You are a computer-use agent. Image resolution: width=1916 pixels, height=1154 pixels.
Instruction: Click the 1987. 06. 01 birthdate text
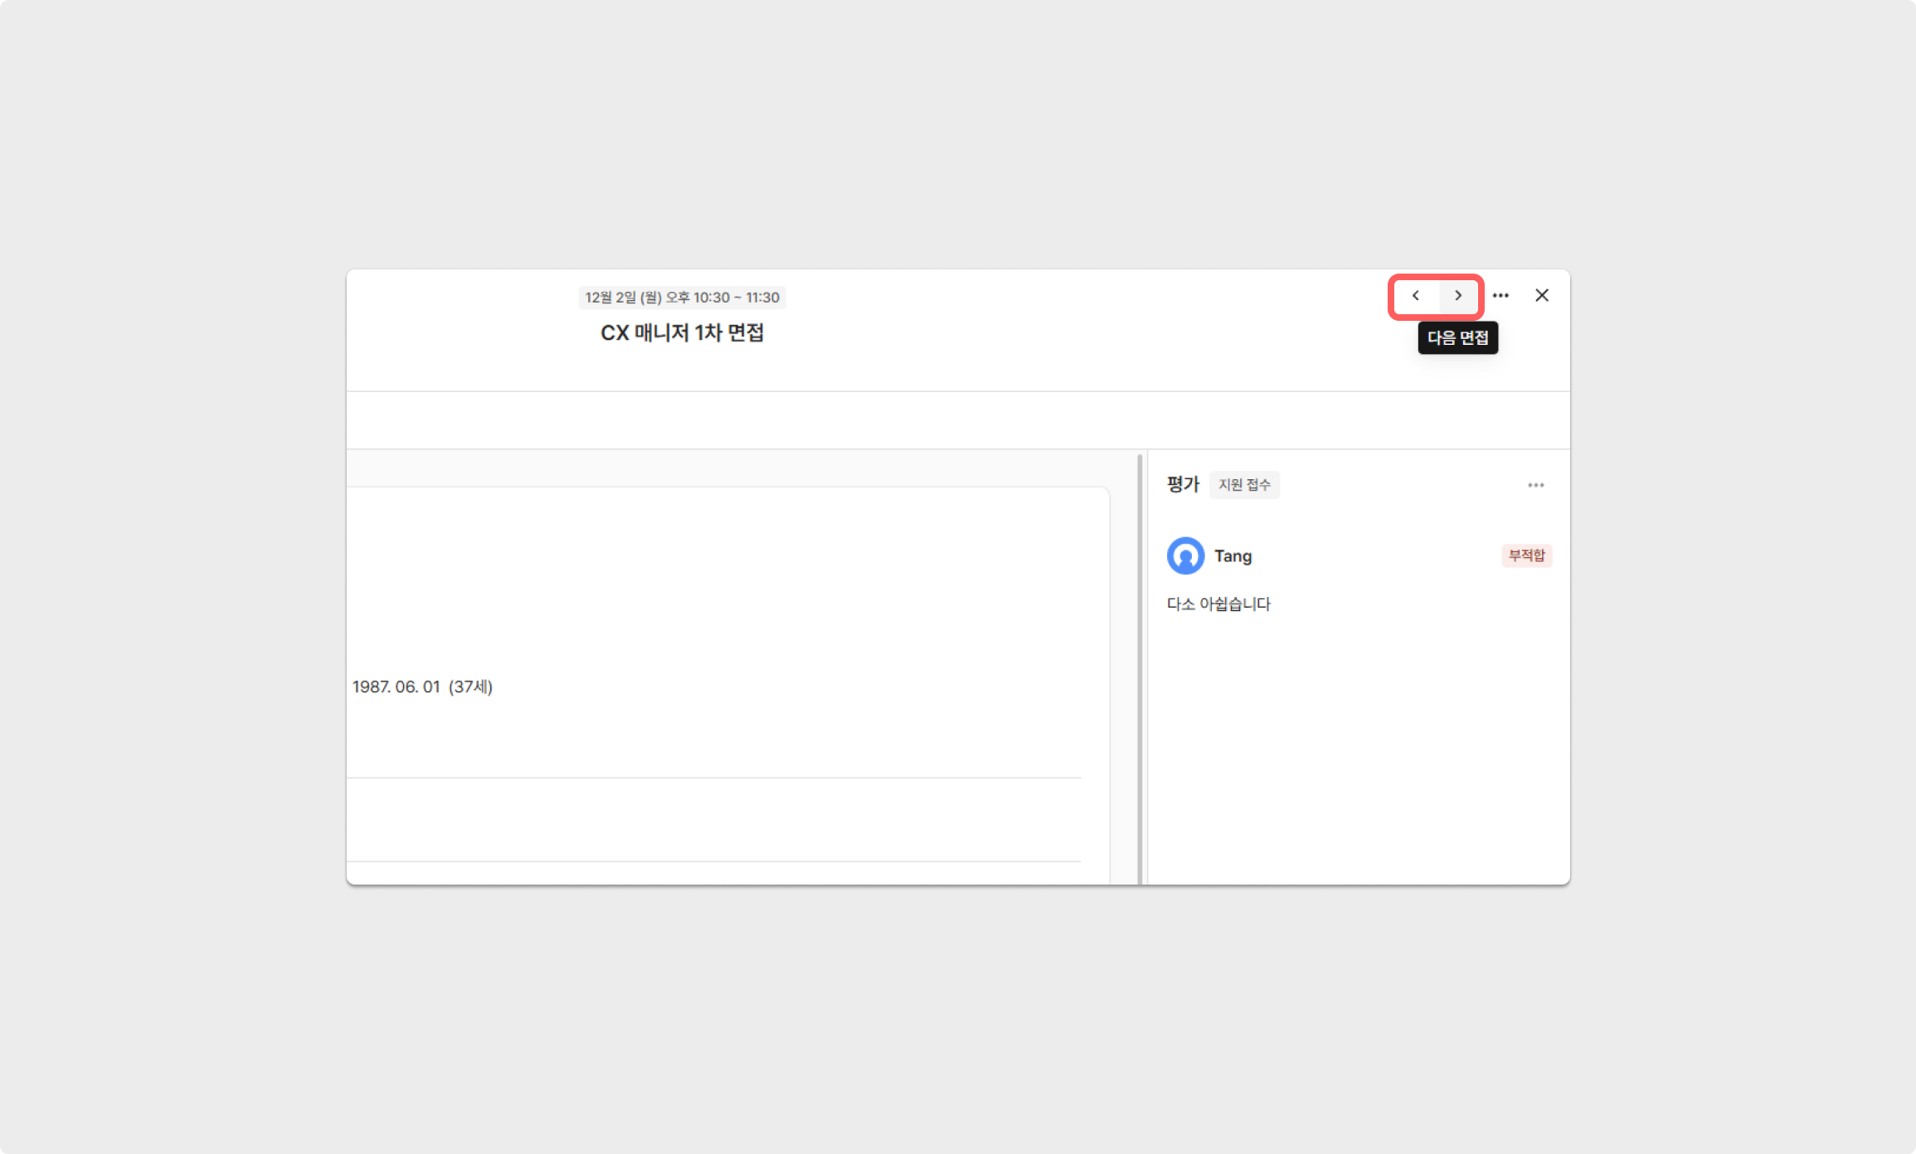click(396, 687)
